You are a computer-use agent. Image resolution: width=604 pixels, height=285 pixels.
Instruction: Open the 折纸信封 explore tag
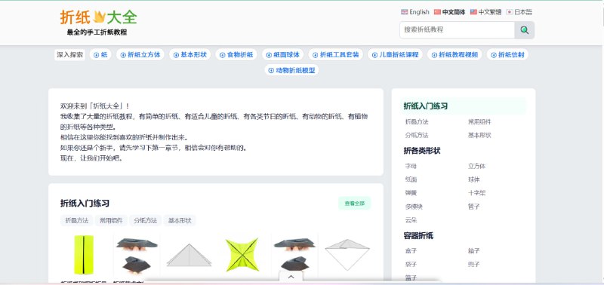click(507, 54)
